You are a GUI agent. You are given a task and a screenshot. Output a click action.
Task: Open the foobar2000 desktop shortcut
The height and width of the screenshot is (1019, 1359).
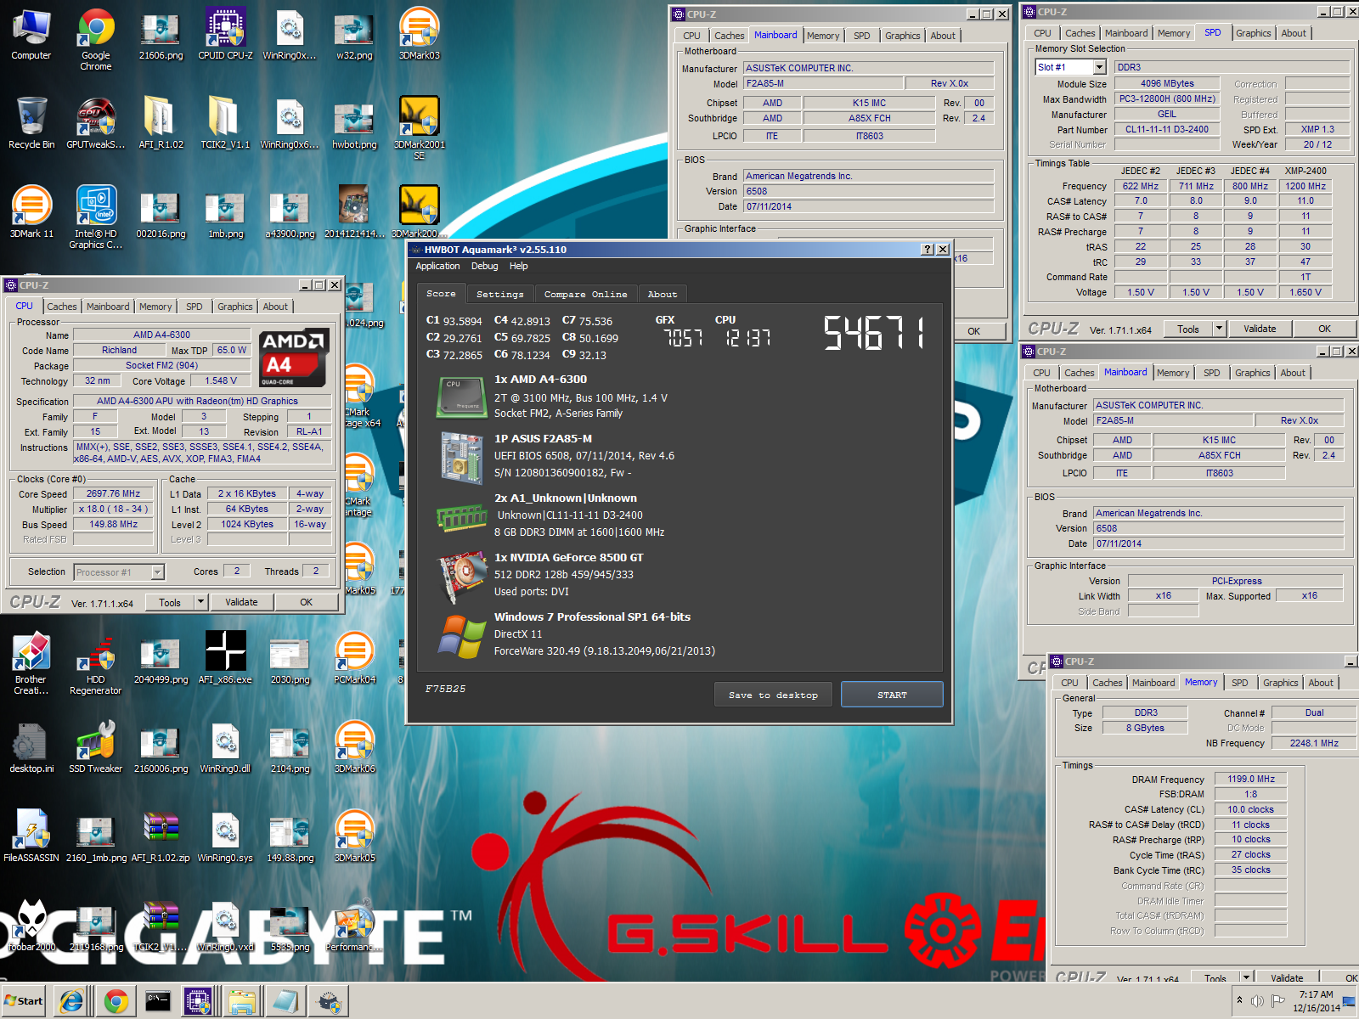coord(31,926)
